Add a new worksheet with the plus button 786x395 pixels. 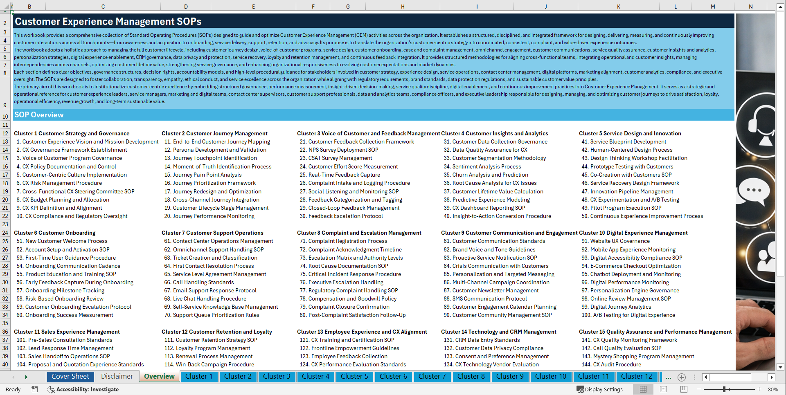(x=681, y=377)
